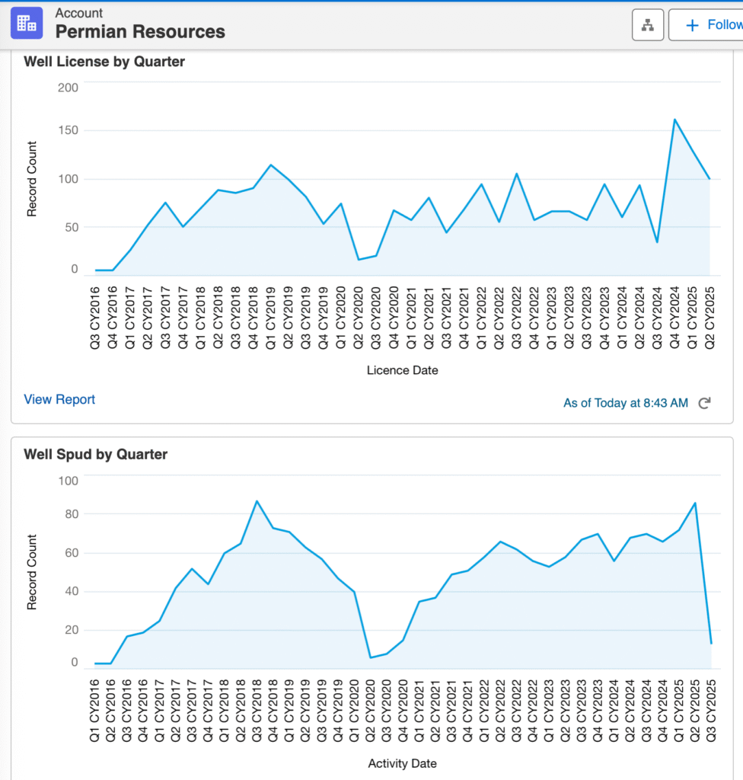Viewport: 743px width, 780px height.
Task: Click the Well Spud chart 'Record Count' label
Action: pyautogui.click(x=32, y=572)
